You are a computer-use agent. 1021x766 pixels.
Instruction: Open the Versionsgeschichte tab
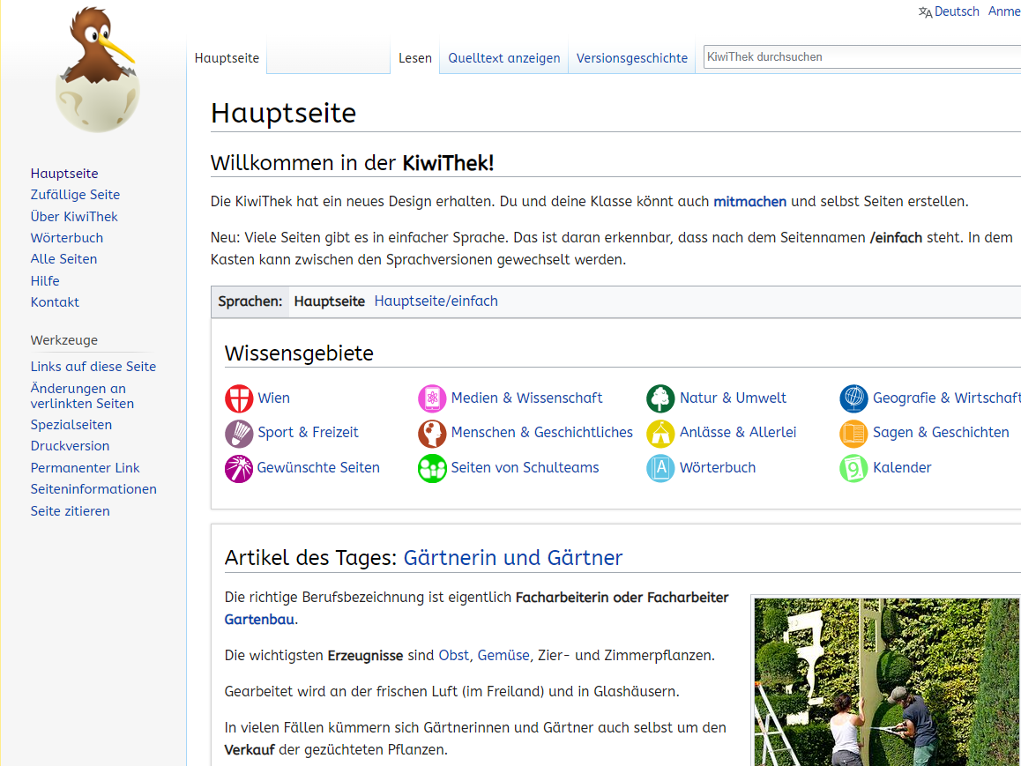[631, 58]
